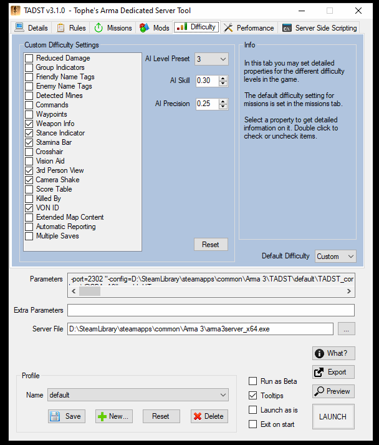Click the magnifier icon on Preview
This screenshot has height=445, width=379.
coord(319,391)
